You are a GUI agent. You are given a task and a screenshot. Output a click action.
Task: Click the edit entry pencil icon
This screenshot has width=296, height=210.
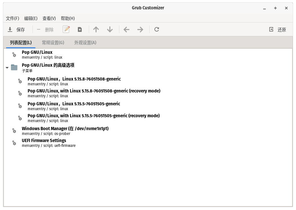coord(66,29)
